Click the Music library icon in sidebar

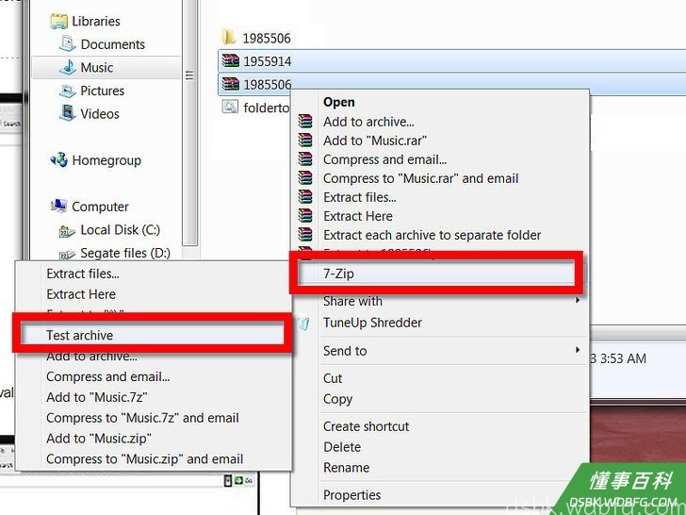tap(68, 68)
